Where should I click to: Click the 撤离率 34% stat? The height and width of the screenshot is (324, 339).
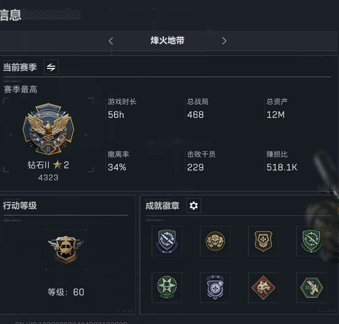tap(118, 161)
